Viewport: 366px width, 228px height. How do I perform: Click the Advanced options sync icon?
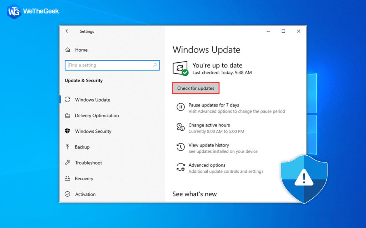click(180, 167)
